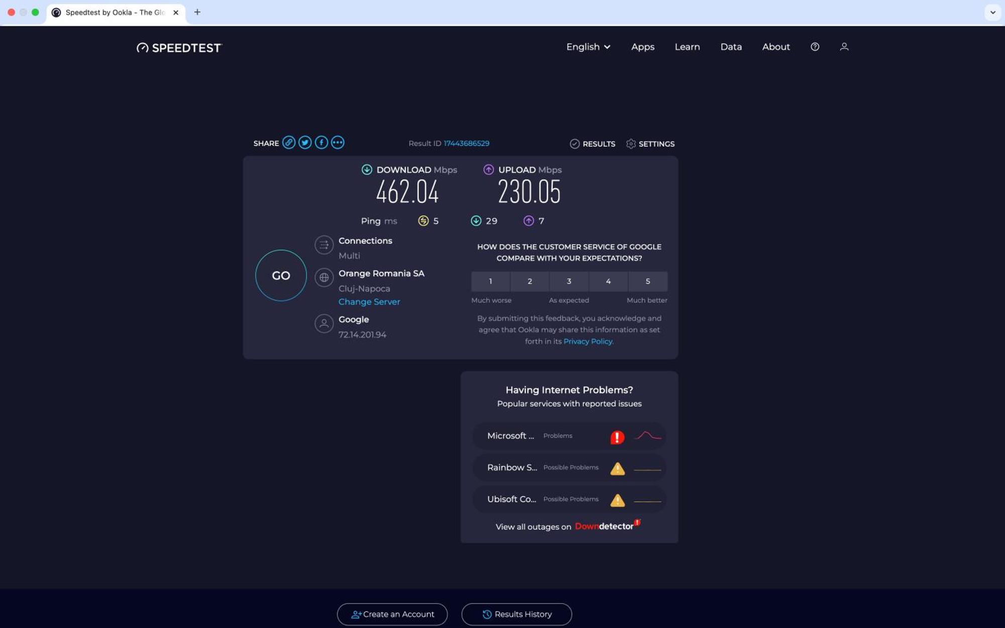Open a new browser tab with plus
Screen dimensions: 1005x628
197,12
